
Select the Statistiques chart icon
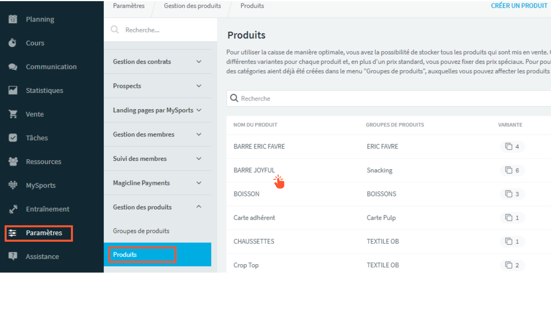13,90
